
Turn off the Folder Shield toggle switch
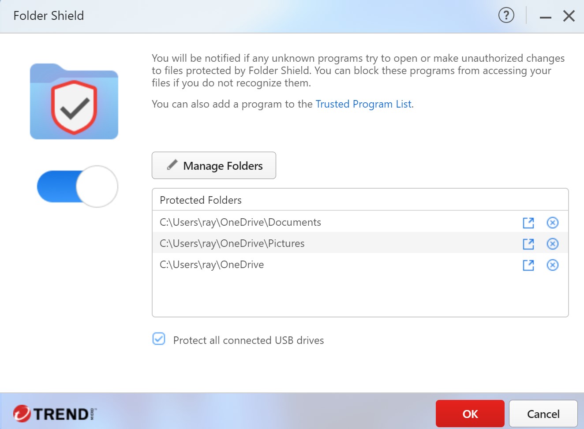click(x=77, y=187)
